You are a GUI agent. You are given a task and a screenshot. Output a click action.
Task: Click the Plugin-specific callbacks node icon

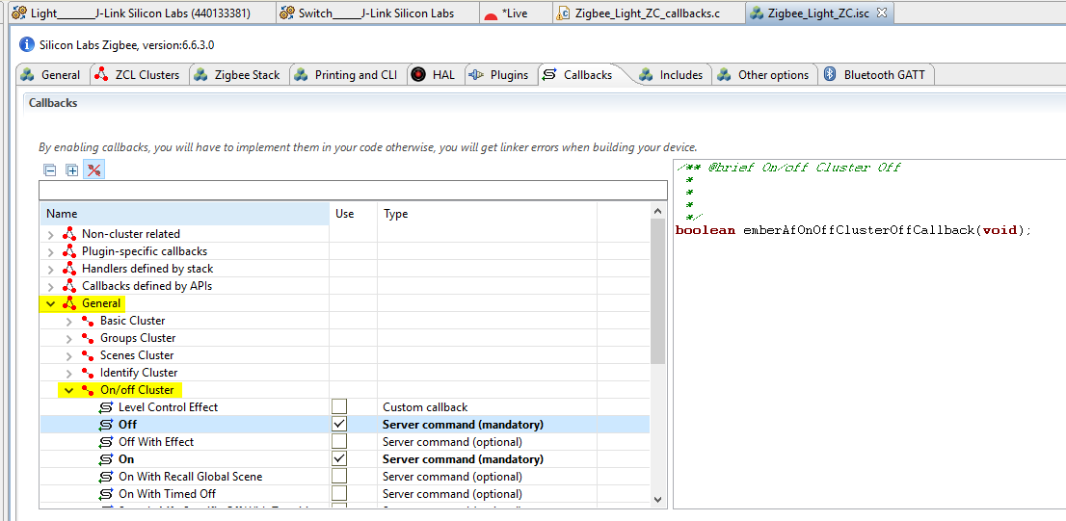68,251
